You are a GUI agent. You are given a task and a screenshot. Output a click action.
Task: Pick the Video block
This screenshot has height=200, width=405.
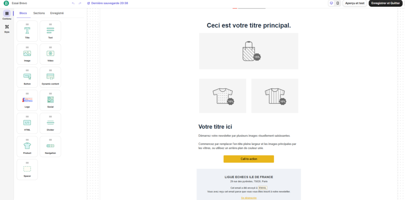pyautogui.click(x=50, y=54)
